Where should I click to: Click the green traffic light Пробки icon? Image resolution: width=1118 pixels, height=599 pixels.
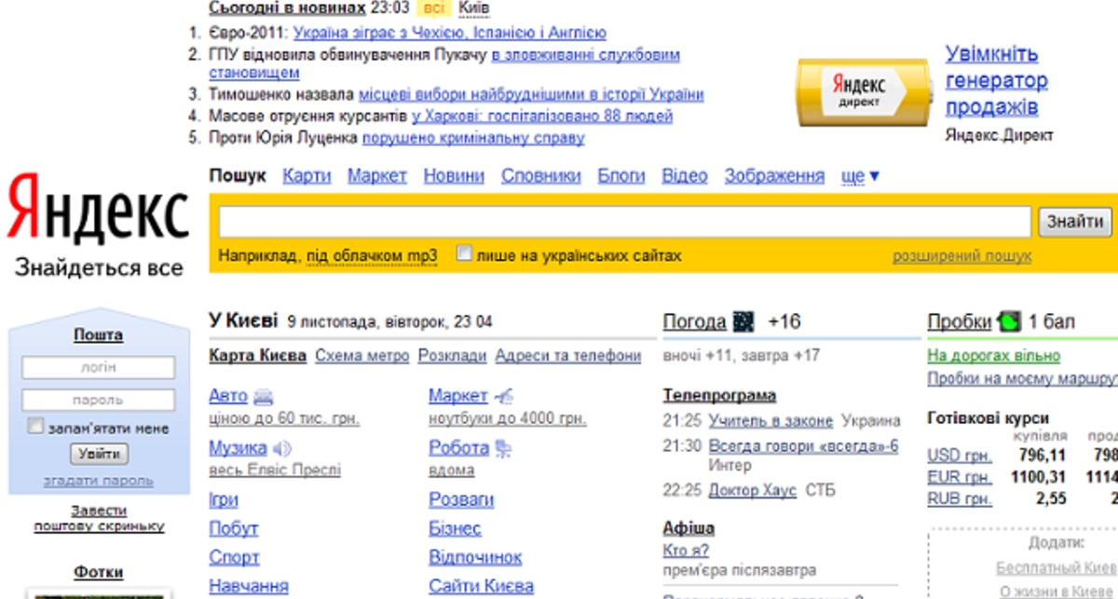1008,322
